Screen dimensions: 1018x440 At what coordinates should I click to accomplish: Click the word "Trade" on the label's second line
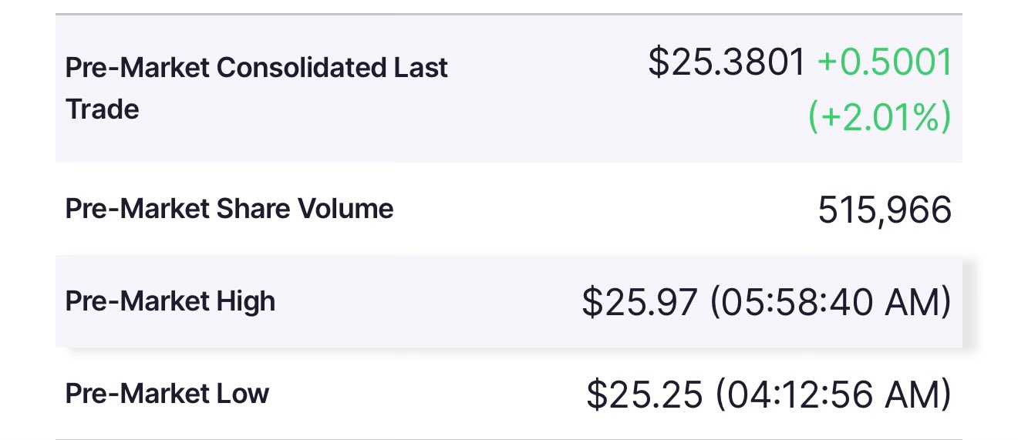(x=103, y=109)
